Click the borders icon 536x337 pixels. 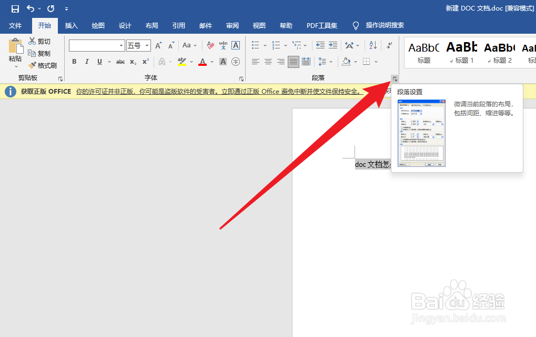366,62
